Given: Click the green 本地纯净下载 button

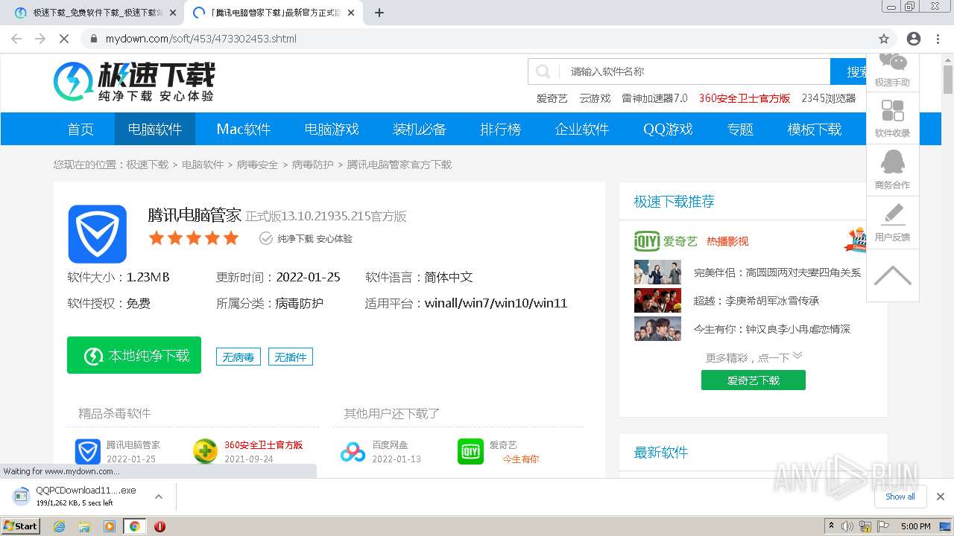Looking at the screenshot, I should coord(134,355).
